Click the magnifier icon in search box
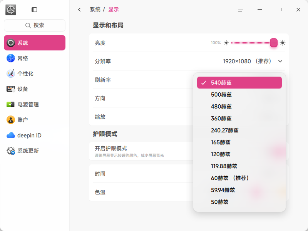308x231 pixels. click(28, 25)
